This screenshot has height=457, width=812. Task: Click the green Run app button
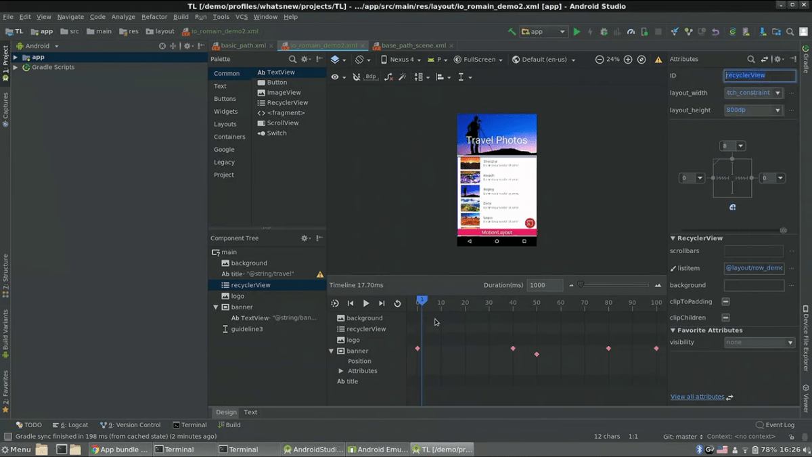click(x=577, y=31)
